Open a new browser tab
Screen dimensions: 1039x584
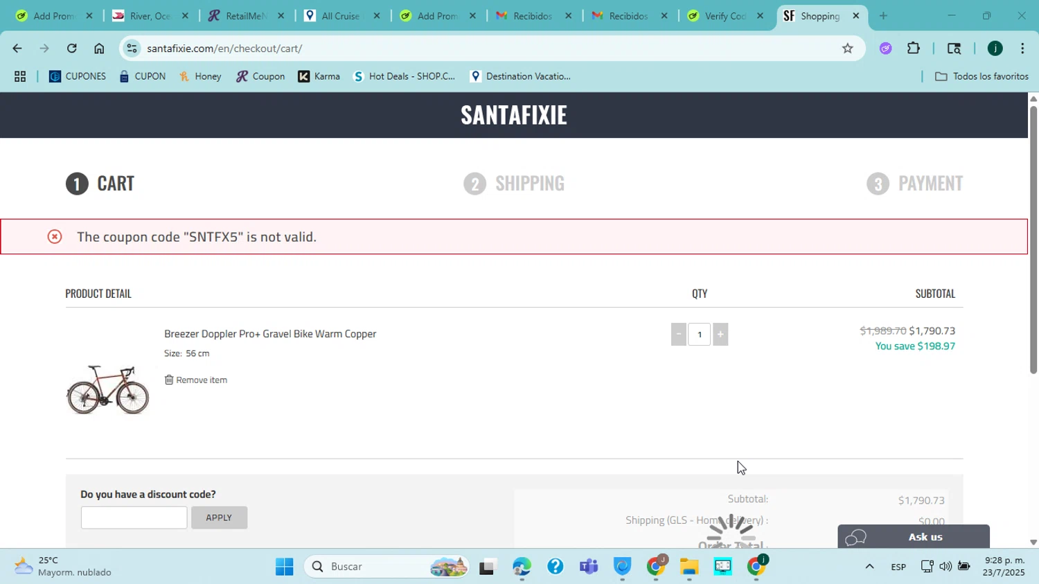coord(883,16)
